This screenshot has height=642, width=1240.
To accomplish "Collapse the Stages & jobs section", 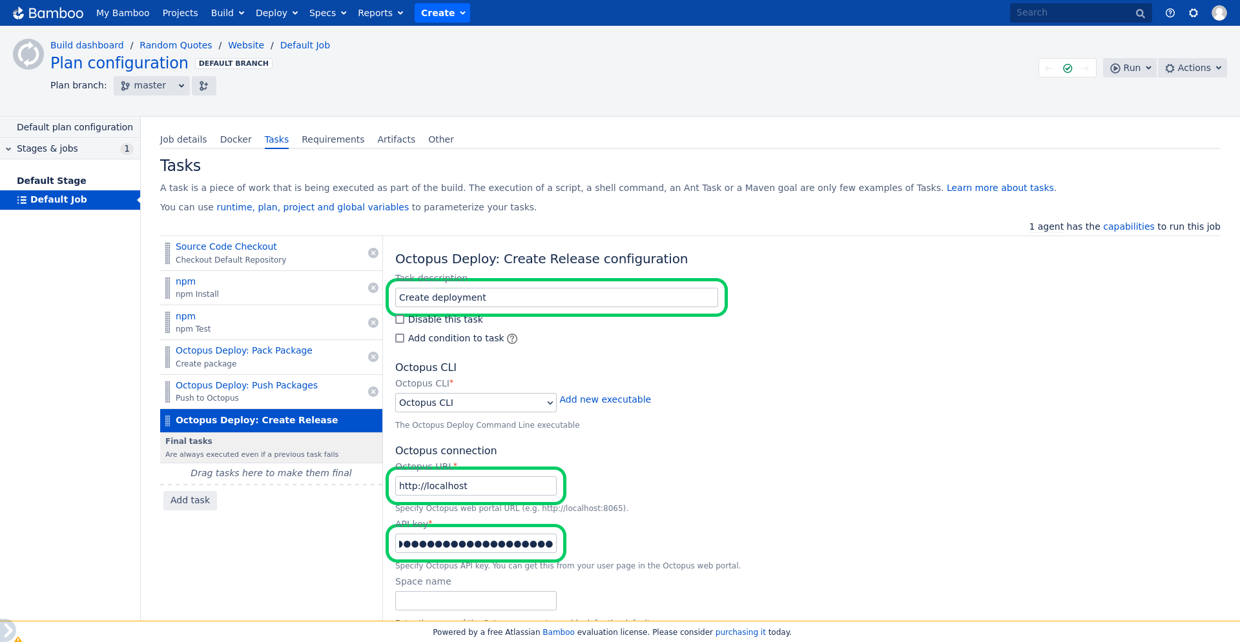I will coord(8,149).
